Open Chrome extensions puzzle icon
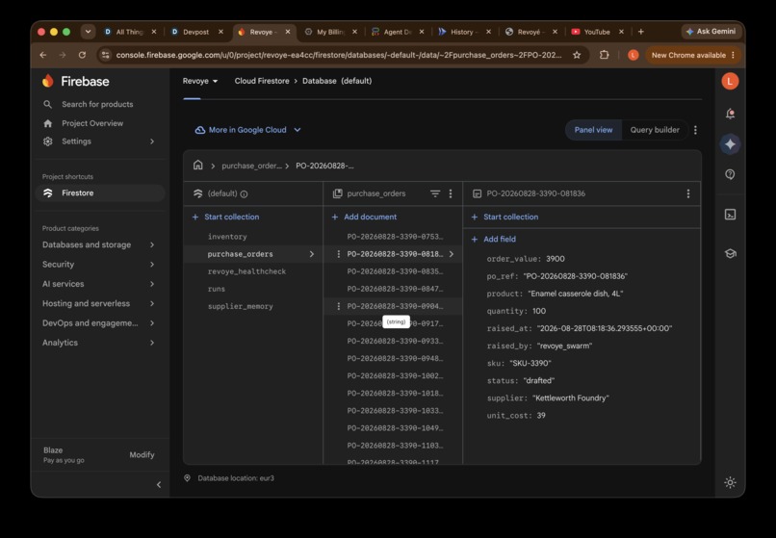Screen dimensions: 776x538 tap(604, 55)
